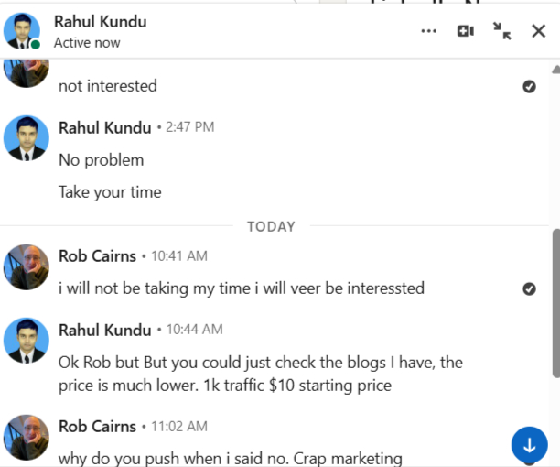Click Rob Cairns avatar at 10:41 AM message

(26, 266)
